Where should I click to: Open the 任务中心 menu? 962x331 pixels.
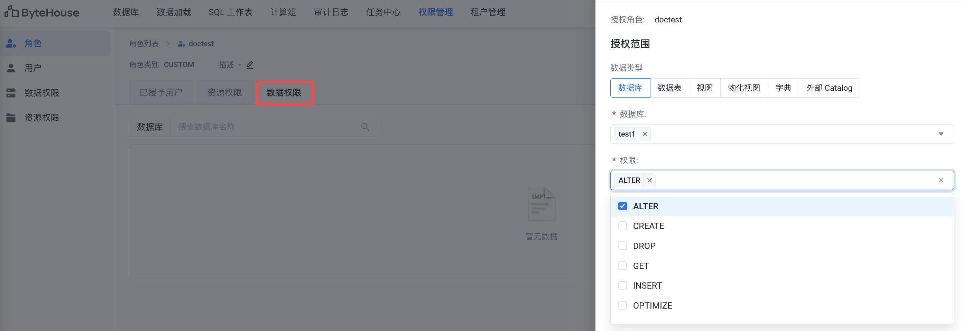(x=383, y=12)
